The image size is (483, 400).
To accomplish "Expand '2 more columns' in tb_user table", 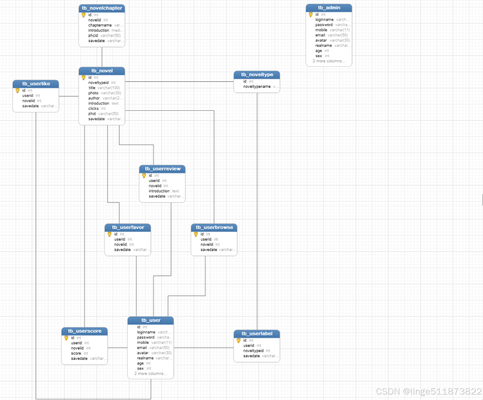I will coord(151,374).
